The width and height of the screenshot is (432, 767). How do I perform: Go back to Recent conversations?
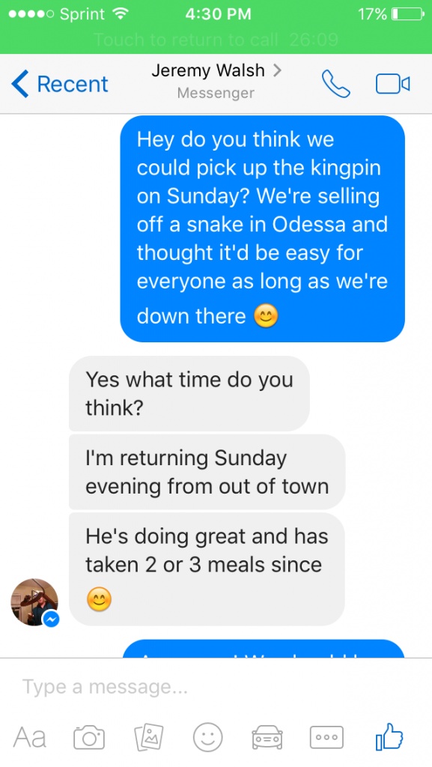[60, 84]
